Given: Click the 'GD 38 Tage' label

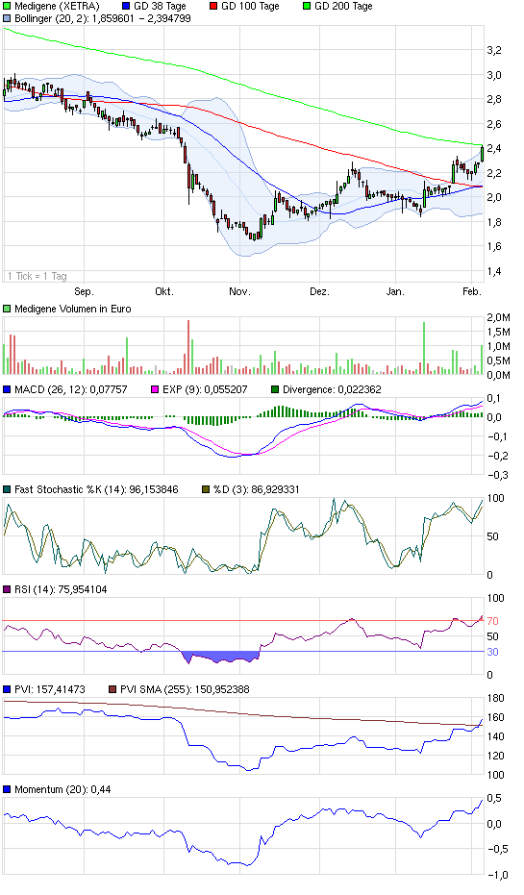Looking at the screenshot, I should pyautogui.click(x=160, y=7).
